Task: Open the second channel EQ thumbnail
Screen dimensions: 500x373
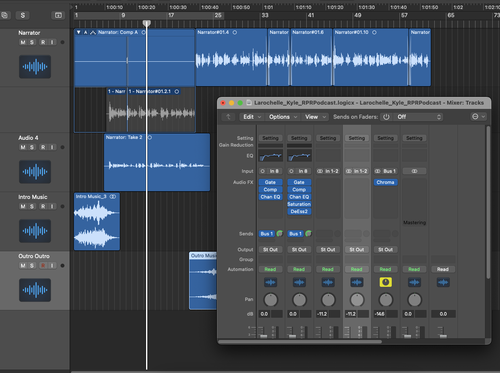Action: pos(299,156)
